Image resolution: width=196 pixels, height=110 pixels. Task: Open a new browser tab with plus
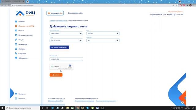pos(28,2)
